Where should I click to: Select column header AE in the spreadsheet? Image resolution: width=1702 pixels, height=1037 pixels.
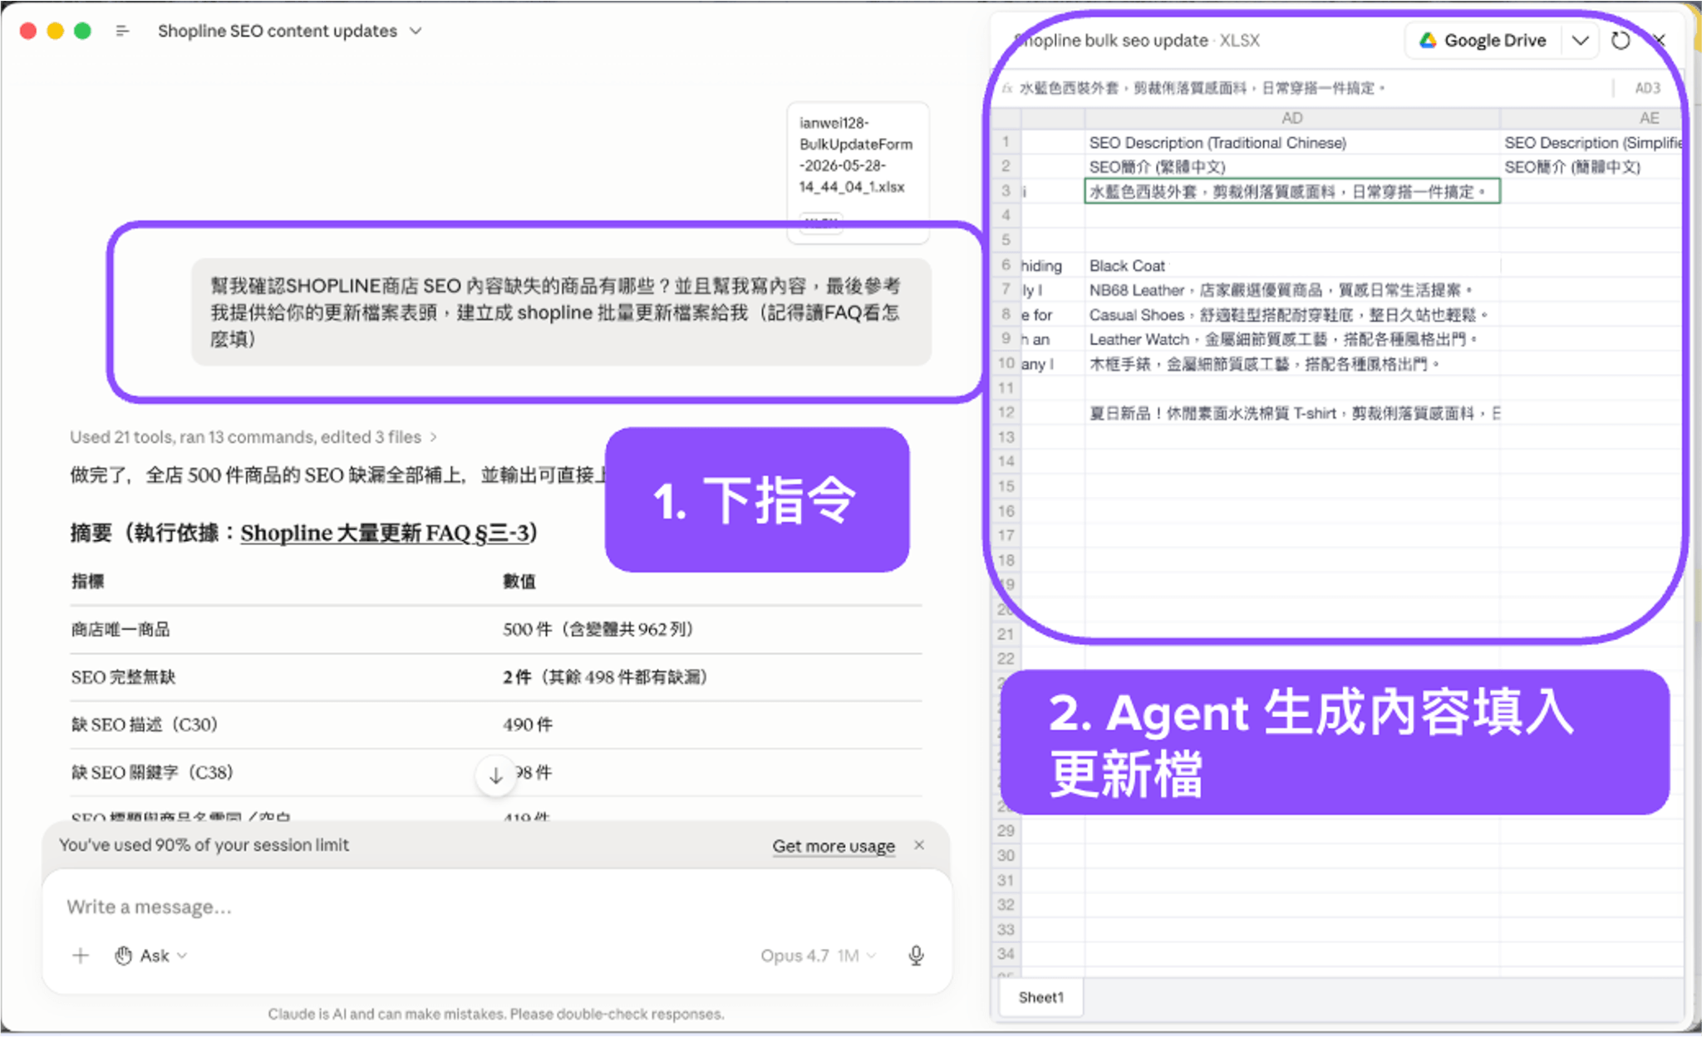(x=1650, y=118)
